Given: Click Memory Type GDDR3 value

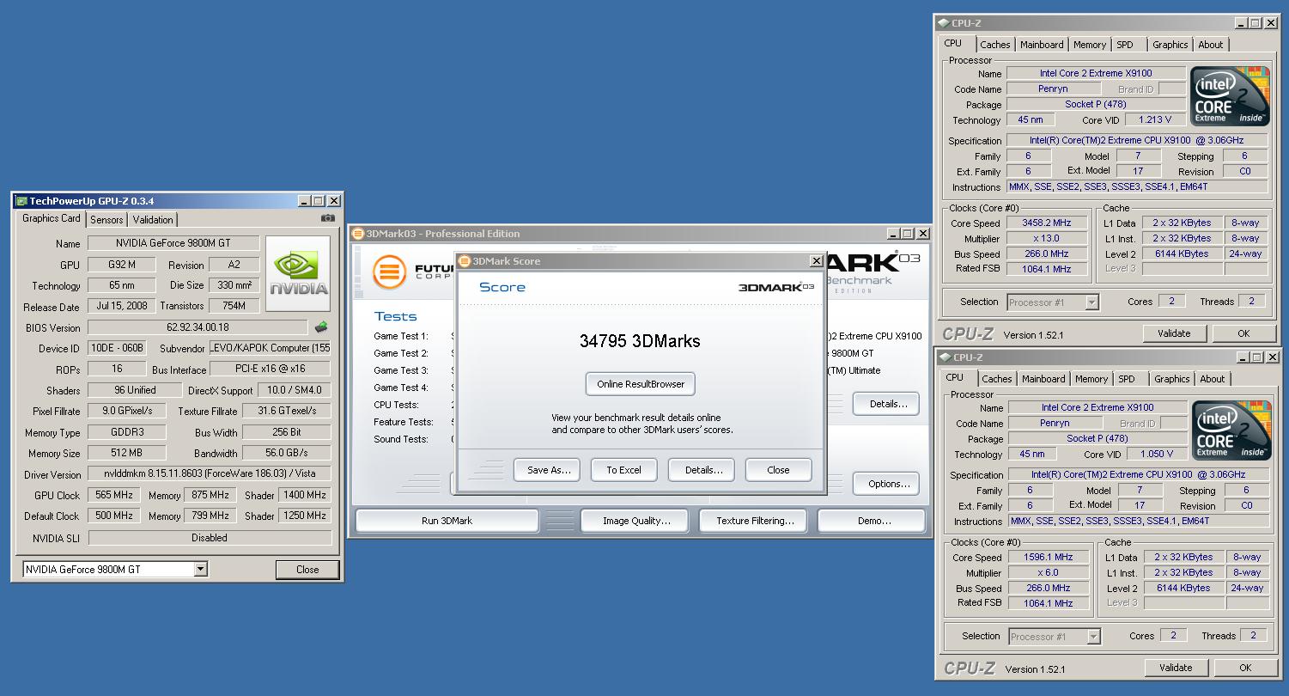Looking at the screenshot, I should click(126, 432).
